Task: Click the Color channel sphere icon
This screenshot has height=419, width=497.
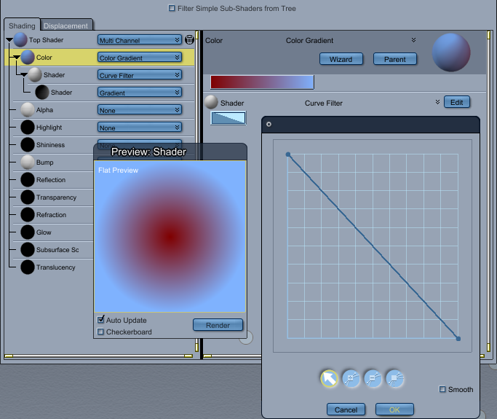Action: pos(28,57)
